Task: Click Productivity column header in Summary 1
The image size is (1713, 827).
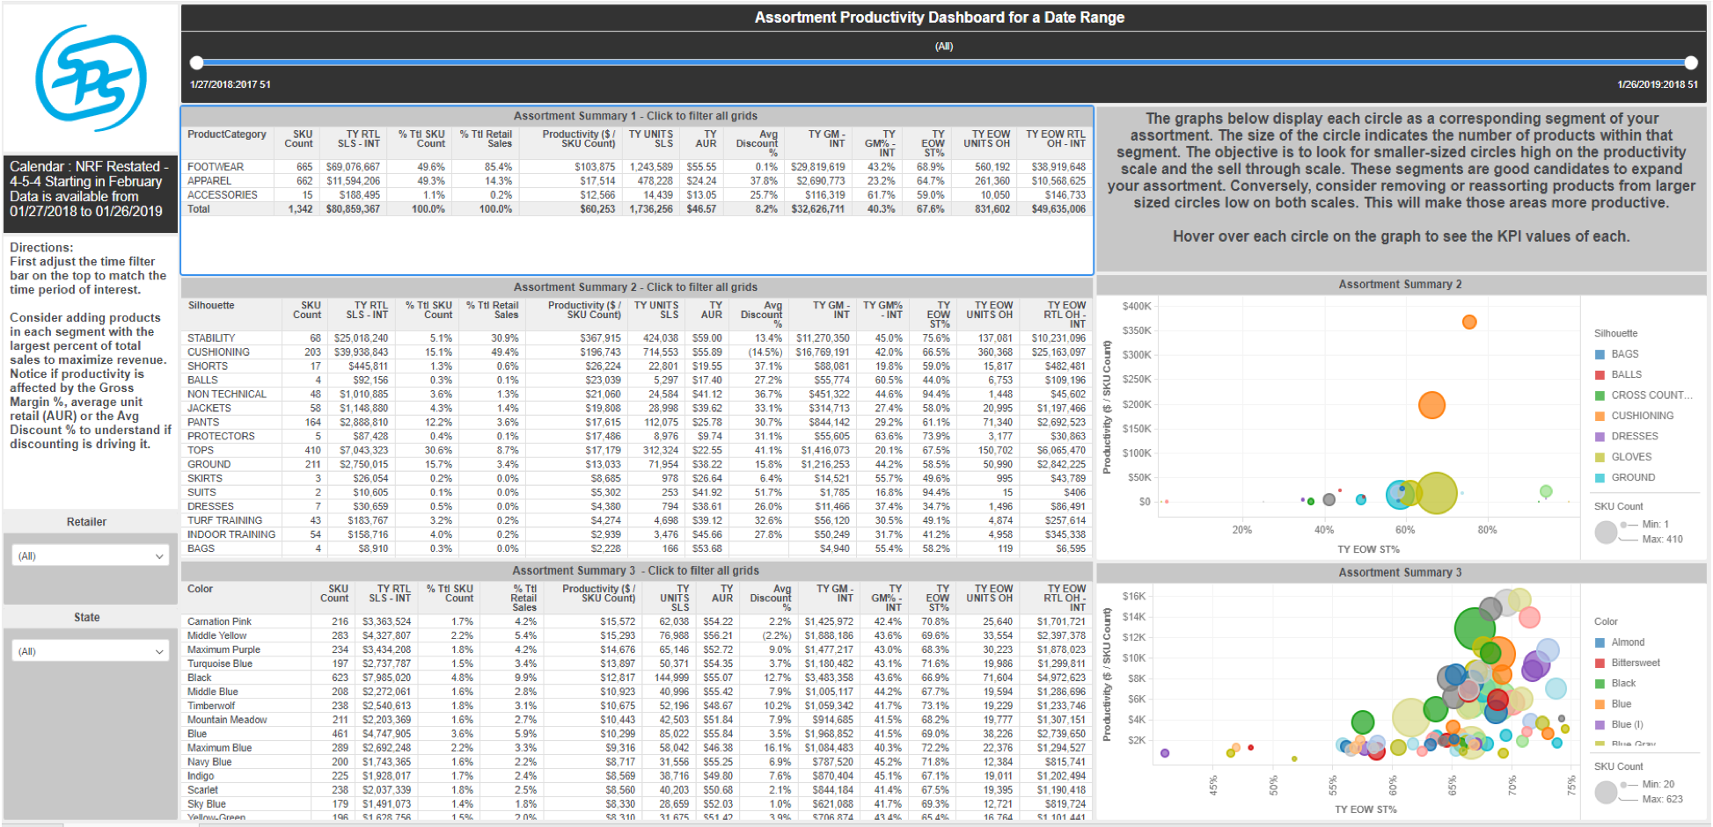Action: tap(578, 139)
